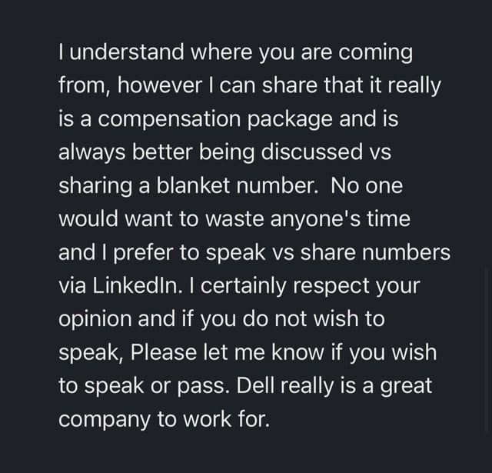The image size is (492, 473).
Task: Click the word "opinion" in the message
Action: click(95, 319)
